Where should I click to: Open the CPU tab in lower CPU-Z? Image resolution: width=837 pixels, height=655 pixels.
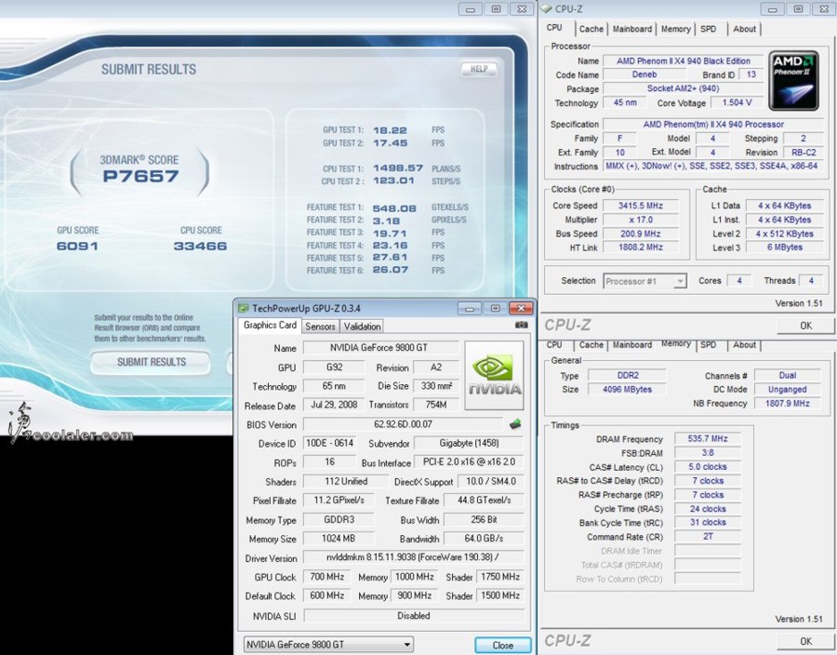point(554,345)
